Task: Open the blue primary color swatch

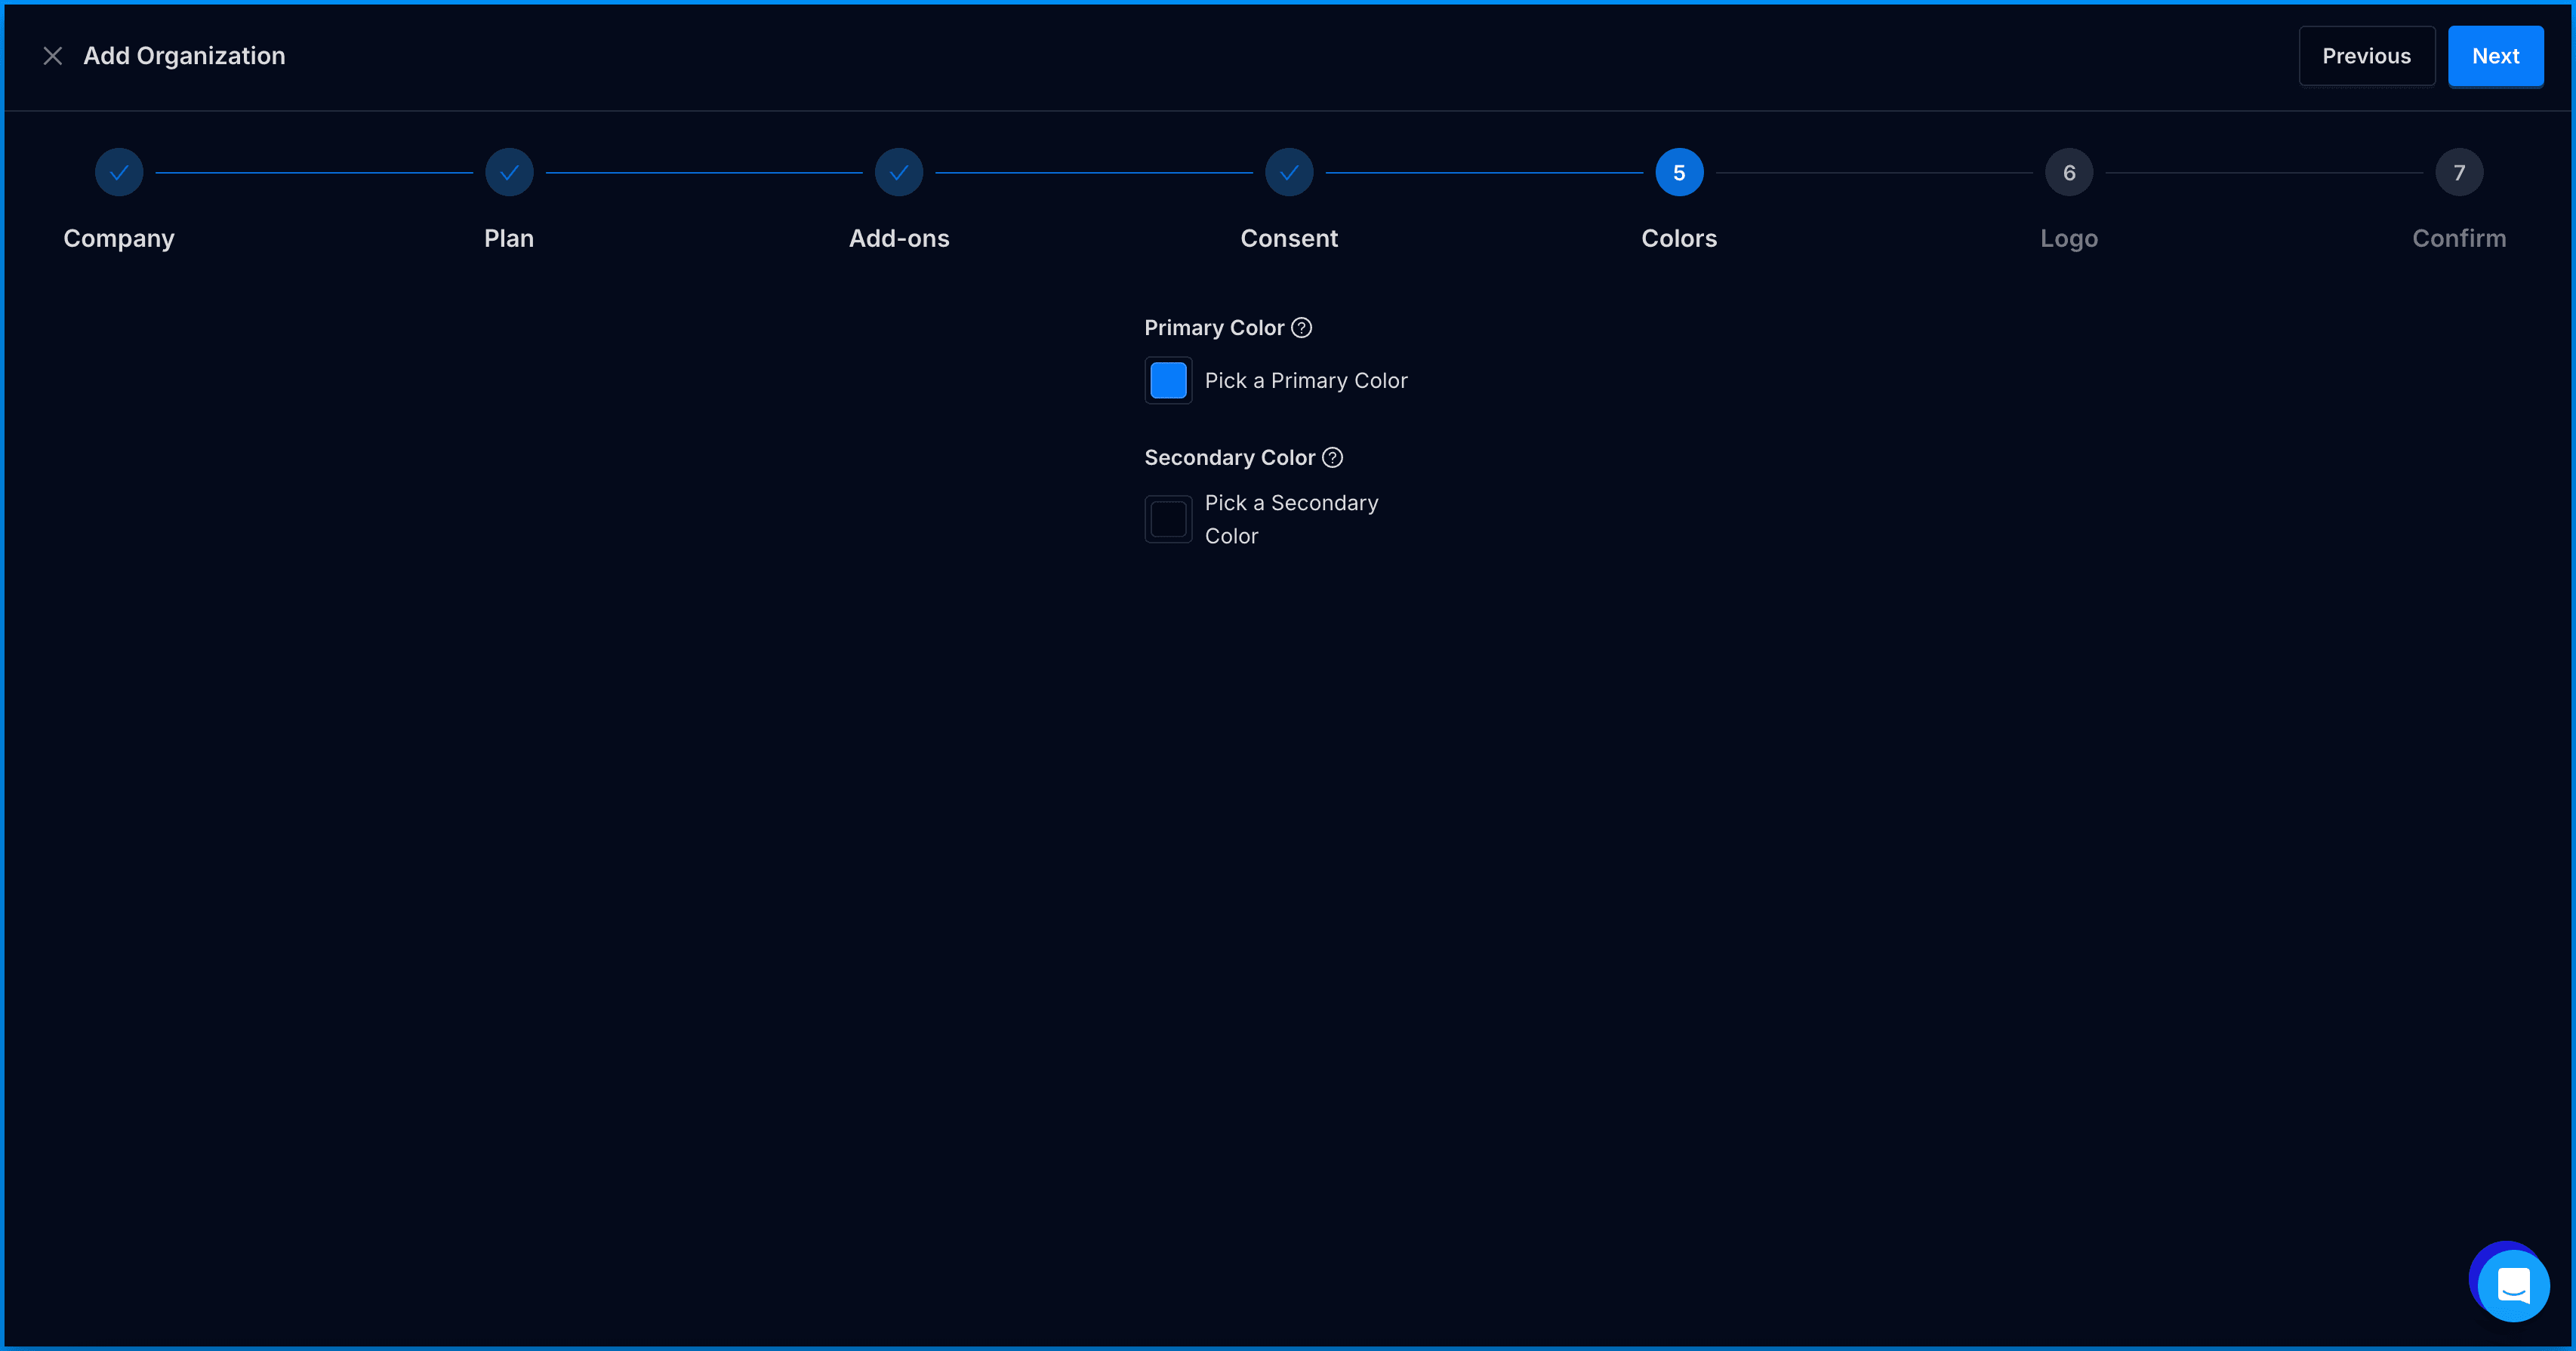Action: pyautogui.click(x=1168, y=381)
